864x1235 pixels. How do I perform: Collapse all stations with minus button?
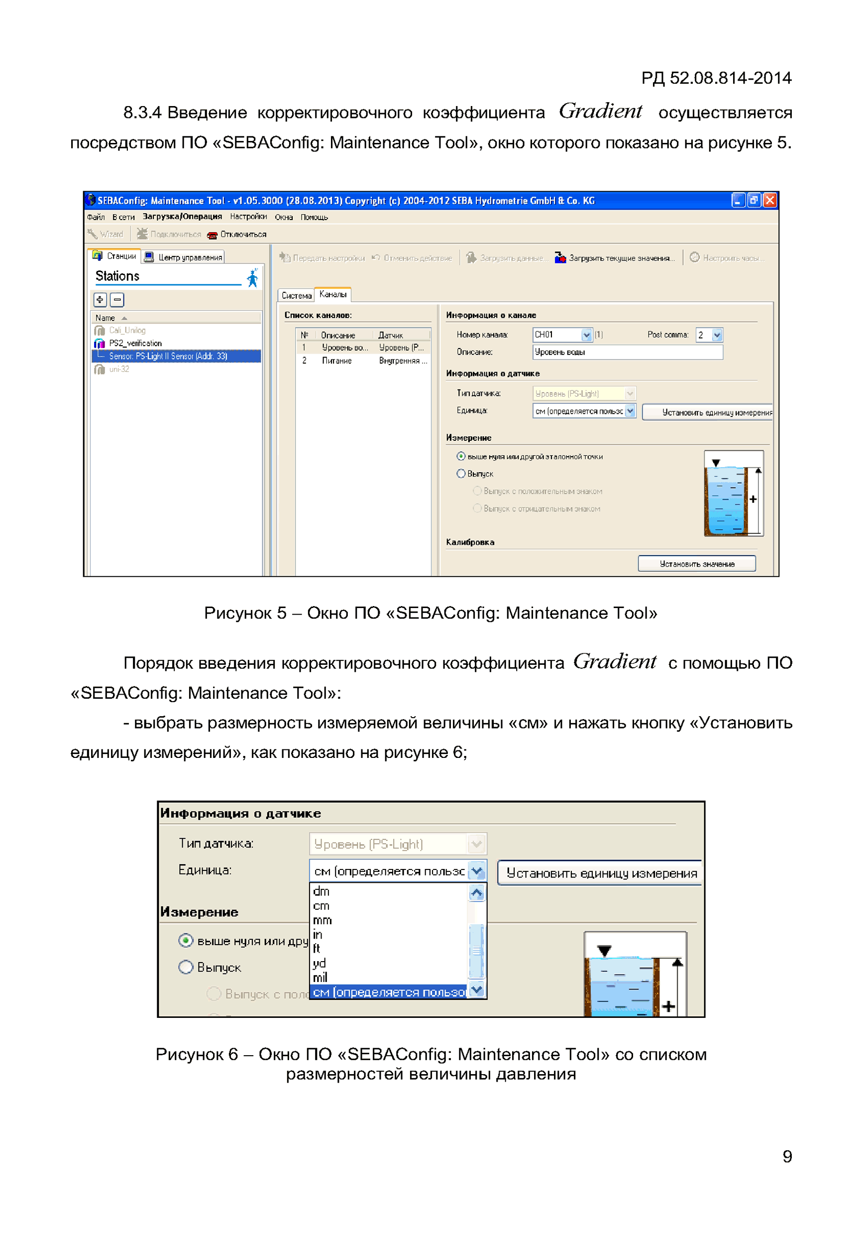(x=117, y=300)
